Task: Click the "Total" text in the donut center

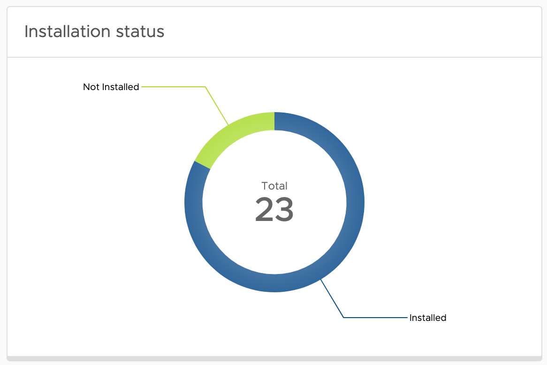Action: [274, 186]
